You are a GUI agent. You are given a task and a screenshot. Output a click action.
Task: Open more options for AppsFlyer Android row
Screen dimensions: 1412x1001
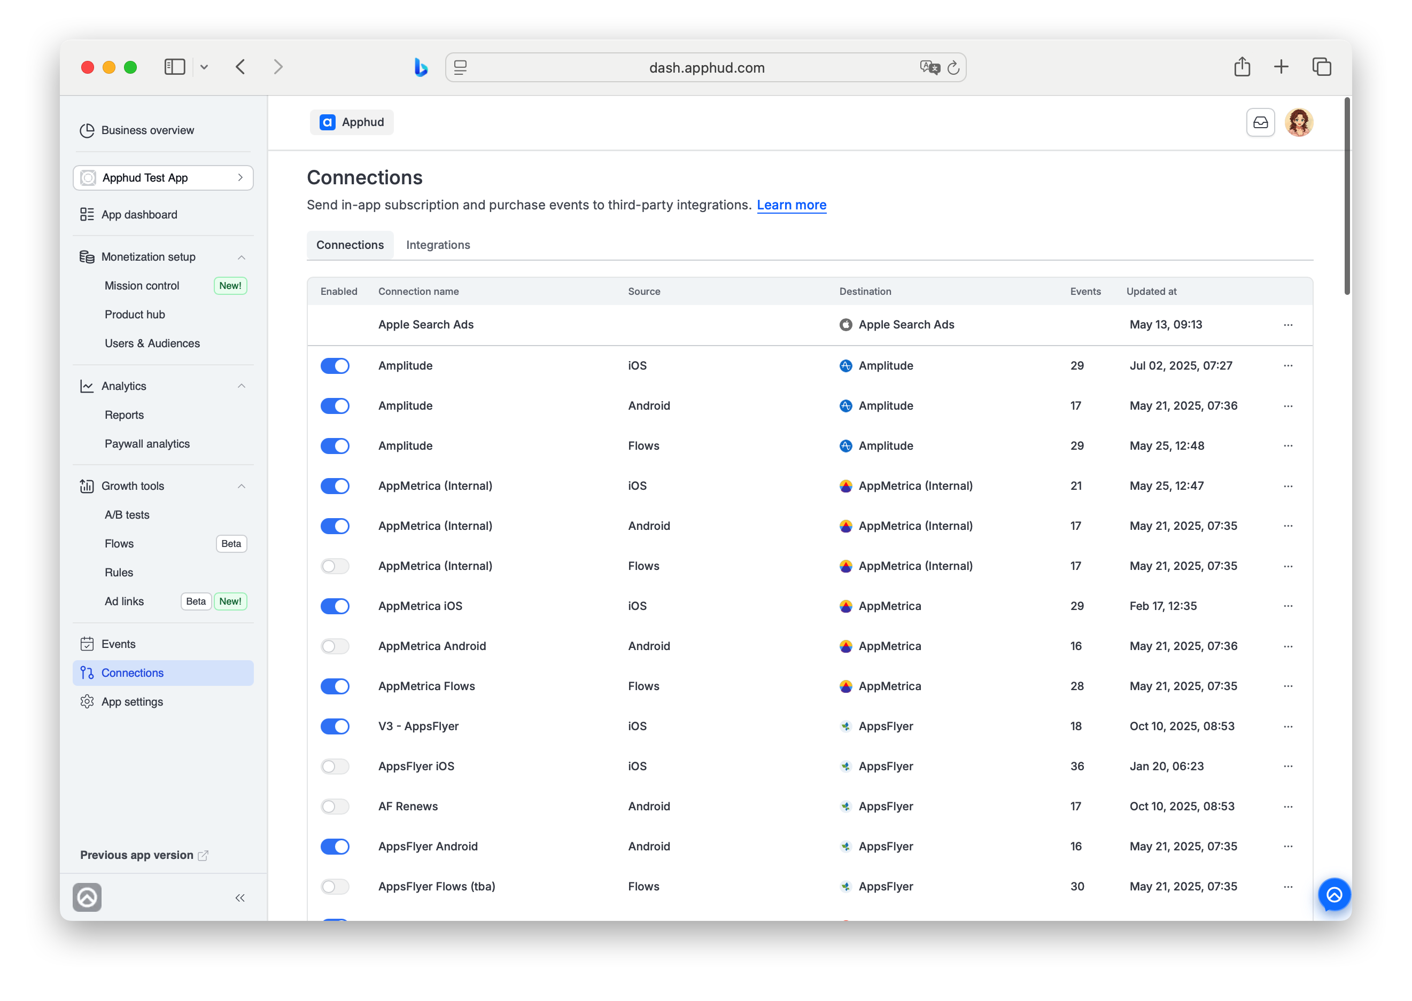1287,846
